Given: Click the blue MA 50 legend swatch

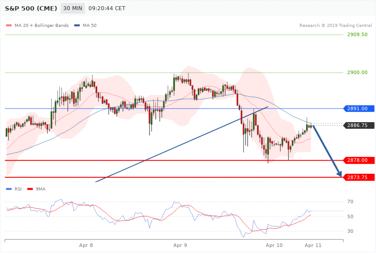Looking at the screenshot, I should (x=77, y=25).
